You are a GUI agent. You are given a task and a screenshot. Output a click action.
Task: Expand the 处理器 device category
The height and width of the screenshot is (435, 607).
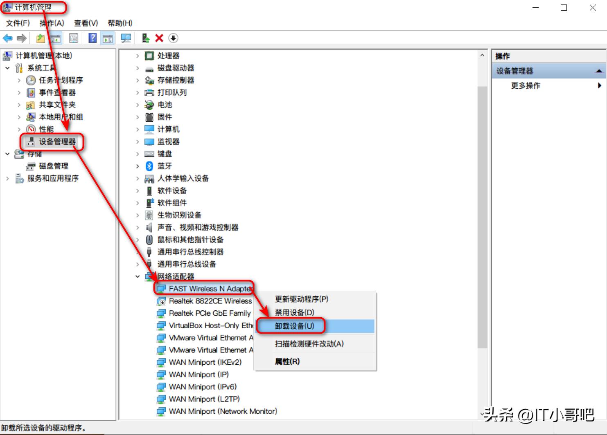point(137,56)
